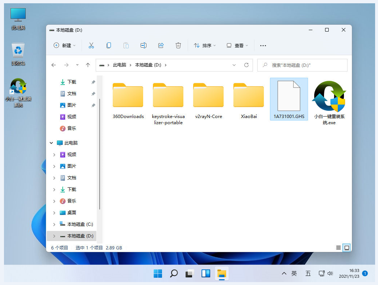
Task: Switch to large thumbnails view
Action: [x=347, y=248]
